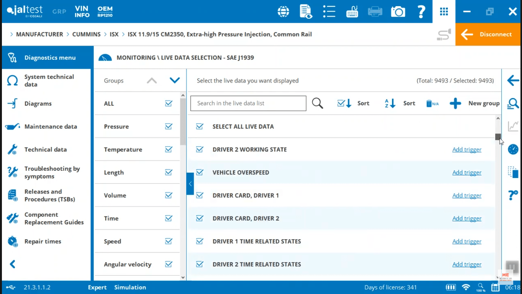Click Add trigger for DRIVER CARD, DRIVER 1
Image resolution: width=522 pixels, height=294 pixels.
coord(467,196)
